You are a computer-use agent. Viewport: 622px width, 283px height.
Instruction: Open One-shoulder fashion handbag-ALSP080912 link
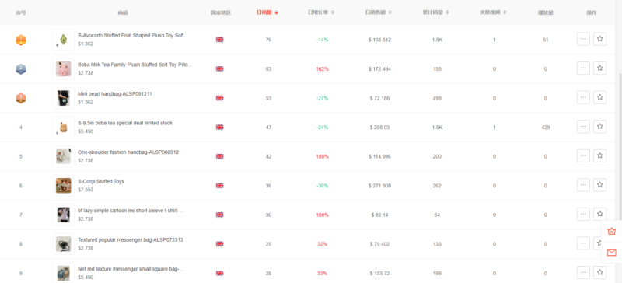coord(128,152)
